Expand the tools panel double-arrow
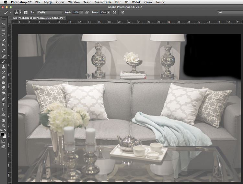This screenshot has height=184, width=243. click(1, 17)
